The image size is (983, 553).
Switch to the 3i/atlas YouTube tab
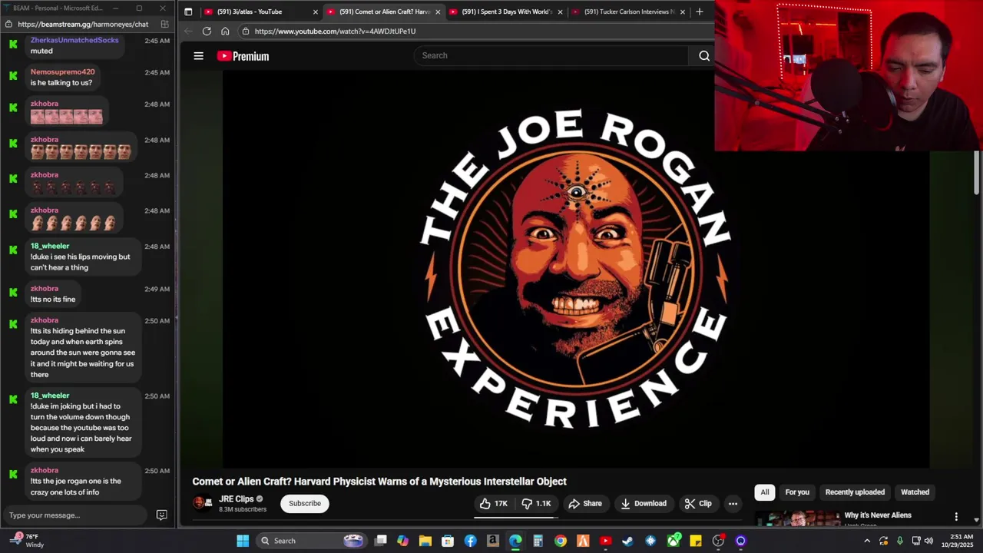(x=260, y=12)
